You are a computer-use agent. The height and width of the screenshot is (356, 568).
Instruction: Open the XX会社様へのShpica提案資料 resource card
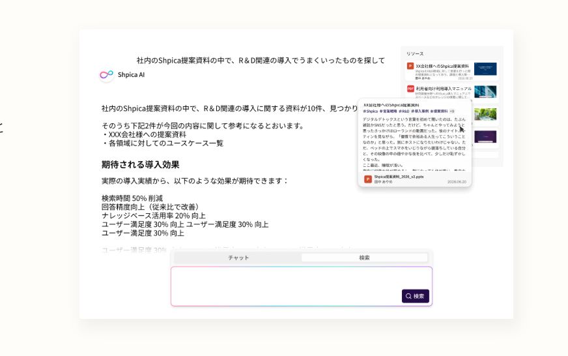pyautogui.click(x=451, y=70)
